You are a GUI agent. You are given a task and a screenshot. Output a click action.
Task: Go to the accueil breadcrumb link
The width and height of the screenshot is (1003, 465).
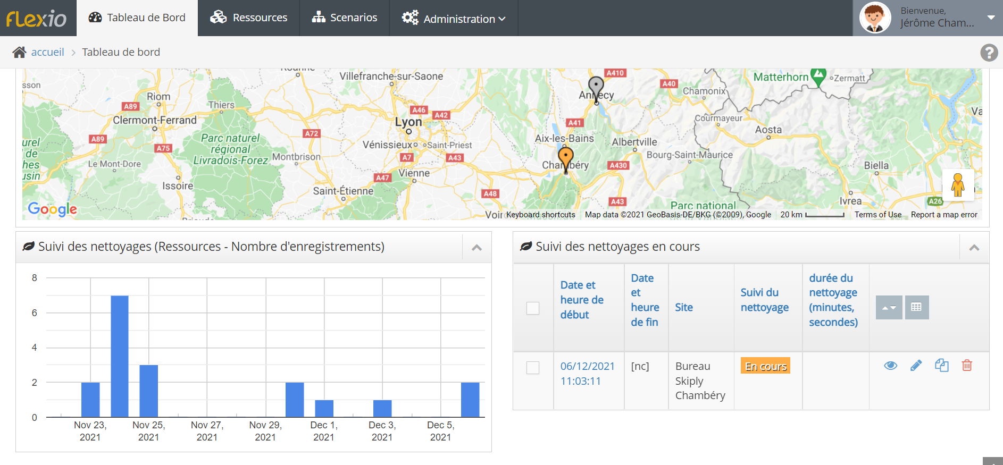tap(47, 52)
